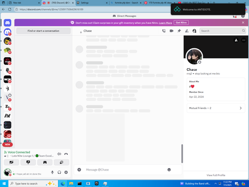Toggle noise suppression waveform icon

coord(59,154)
